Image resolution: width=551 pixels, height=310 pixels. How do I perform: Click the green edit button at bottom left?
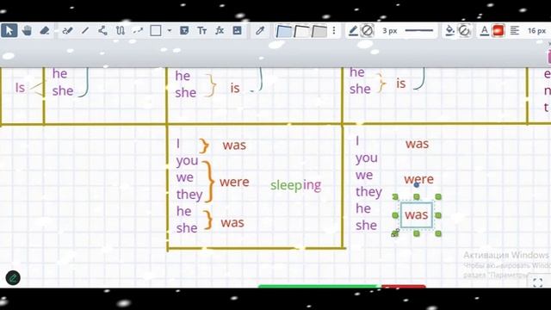[13, 278]
